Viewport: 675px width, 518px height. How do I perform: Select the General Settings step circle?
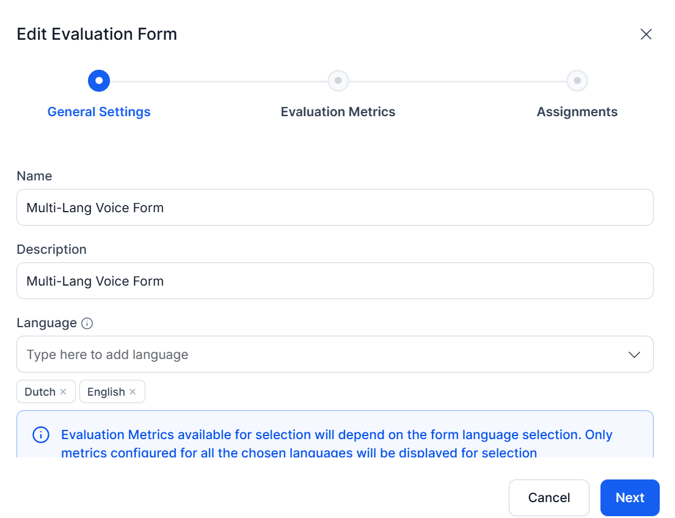coord(99,81)
